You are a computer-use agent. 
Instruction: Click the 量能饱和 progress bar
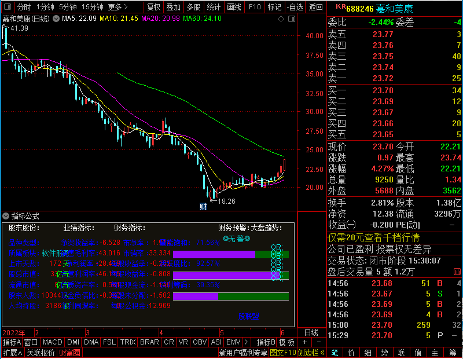point(231,254)
